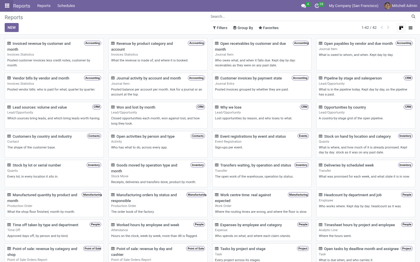The height and width of the screenshot is (262, 420).
Task: Click table icon on Stock by lot card
Action: click(9, 165)
